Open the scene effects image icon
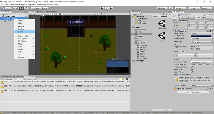The image size is (214, 114). (x=60, y=14)
